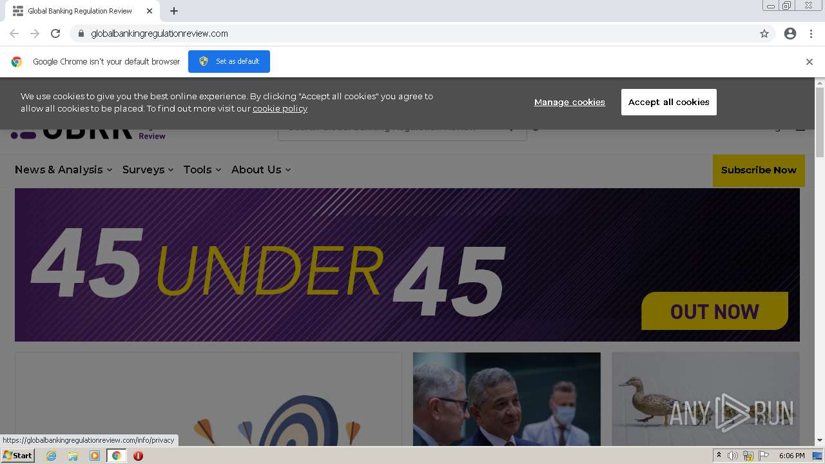Open media player taskbar icon
The height and width of the screenshot is (464, 825).
point(95,456)
